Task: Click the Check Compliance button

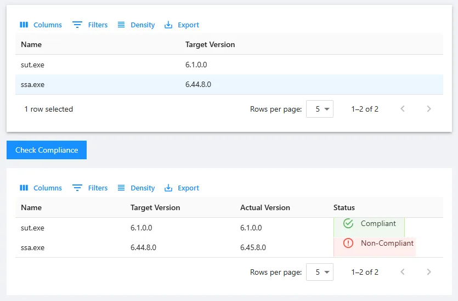Action: (47, 150)
